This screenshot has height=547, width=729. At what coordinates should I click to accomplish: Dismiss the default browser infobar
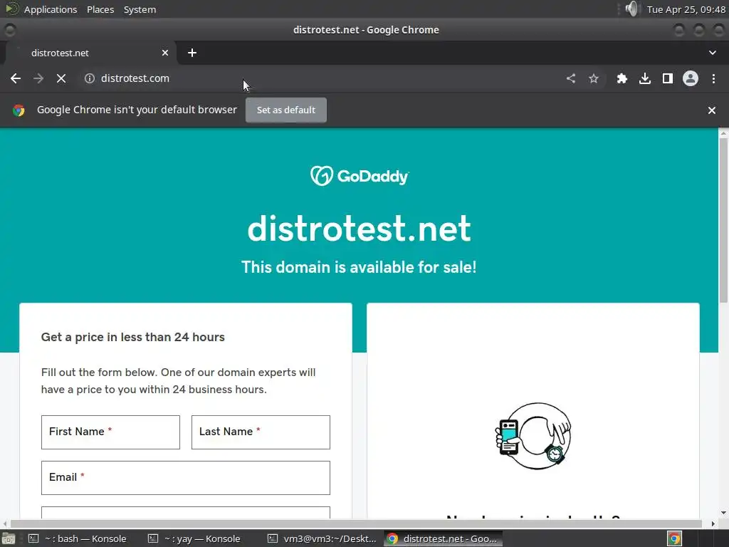(x=712, y=110)
